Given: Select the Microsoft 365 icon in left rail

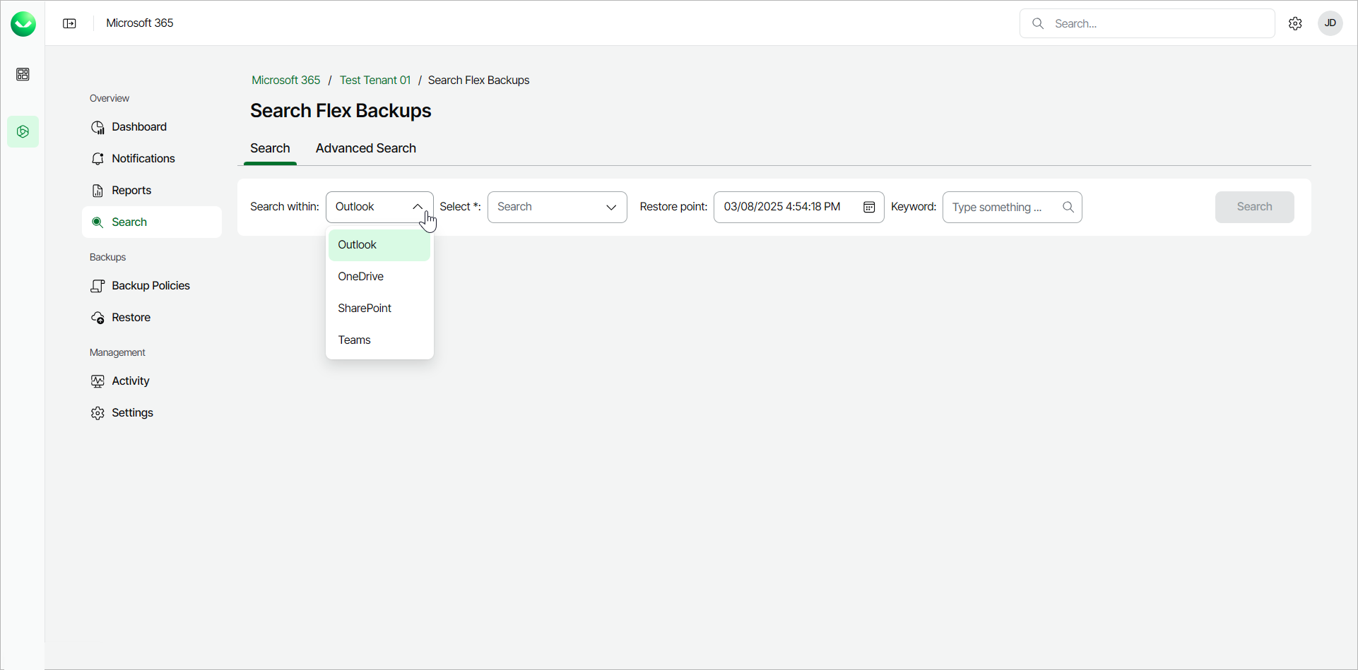Looking at the screenshot, I should pos(23,131).
